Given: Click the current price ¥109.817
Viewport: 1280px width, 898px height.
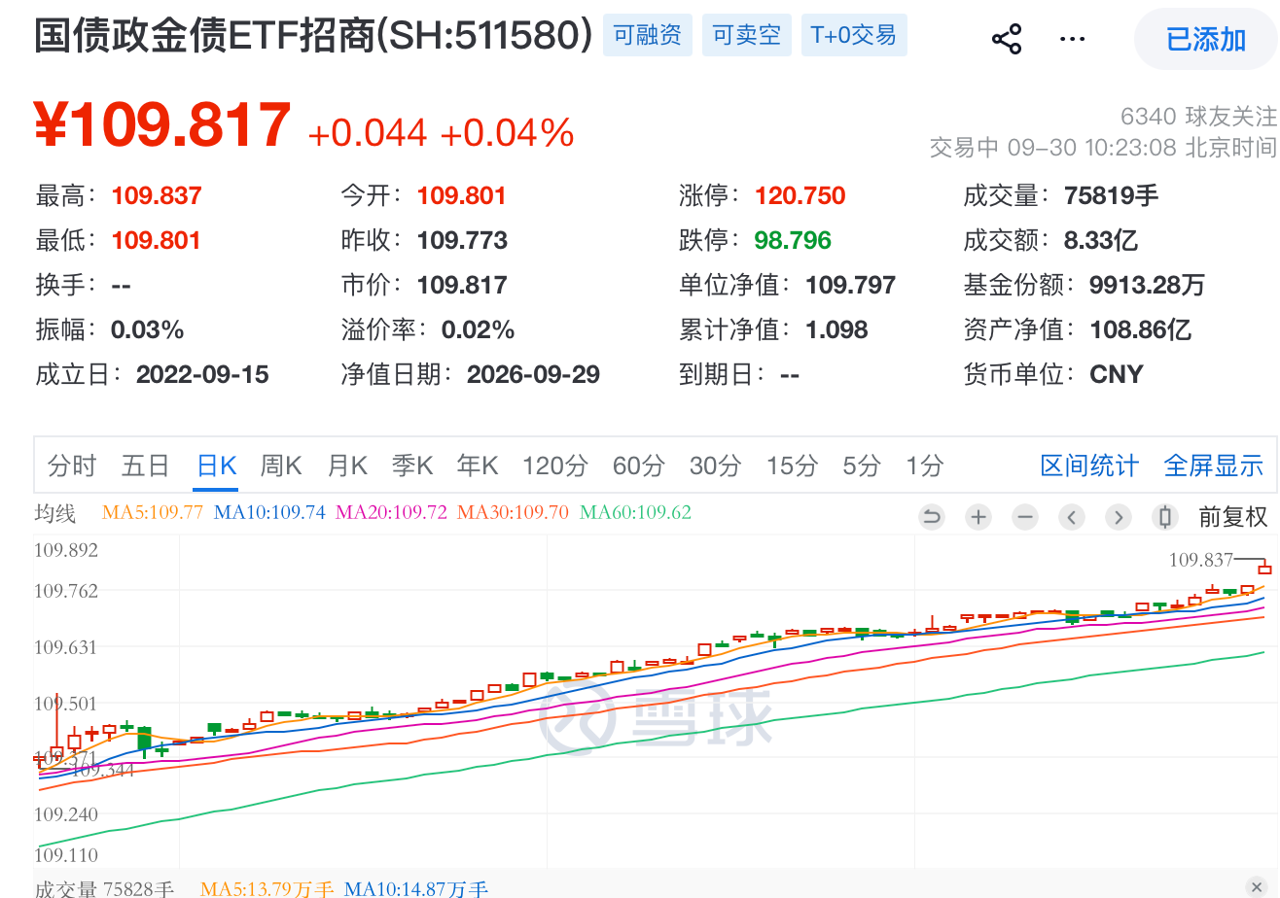Looking at the screenshot, I should pos(162,124).
